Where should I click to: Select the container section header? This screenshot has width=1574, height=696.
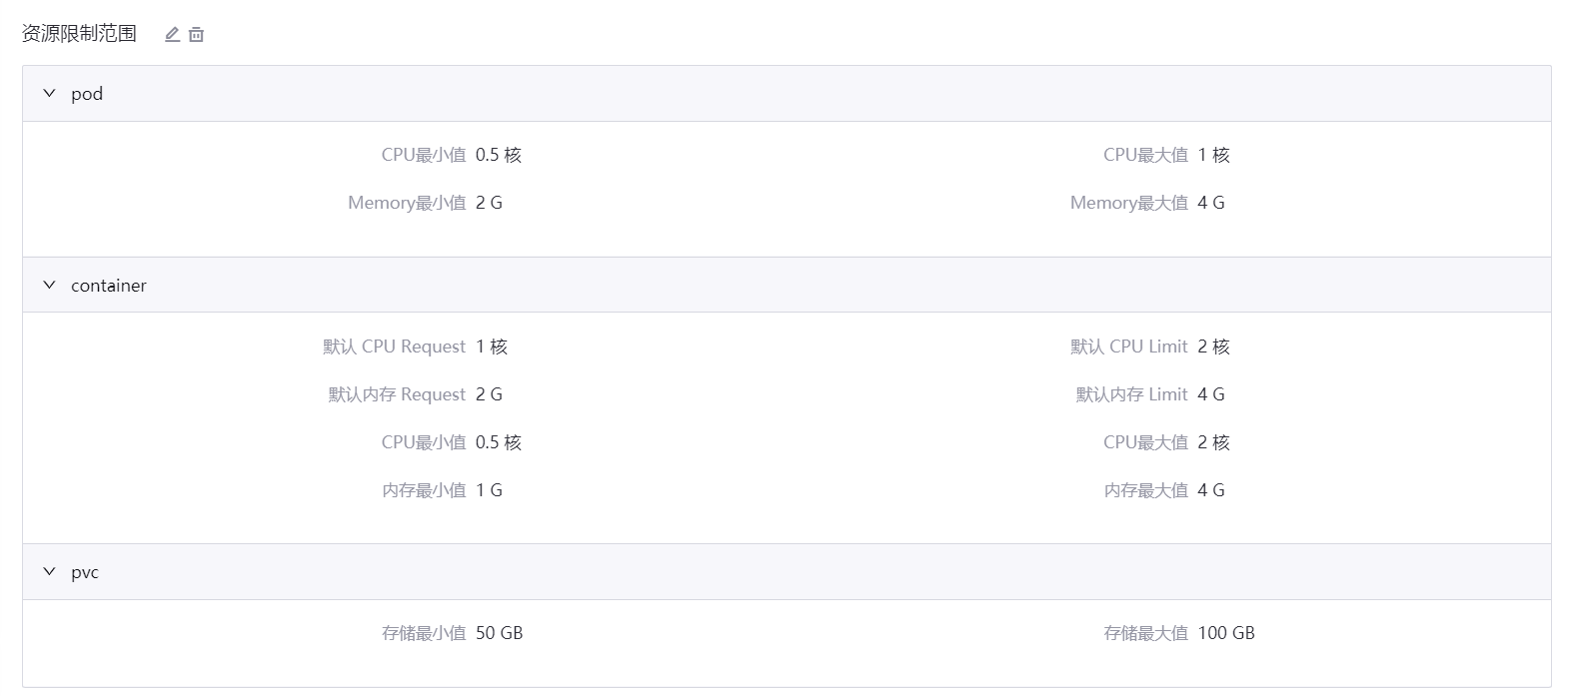click(108, 285)
